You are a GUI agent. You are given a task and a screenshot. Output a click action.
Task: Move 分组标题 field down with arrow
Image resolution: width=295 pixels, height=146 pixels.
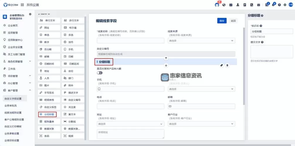click(166, 65)
